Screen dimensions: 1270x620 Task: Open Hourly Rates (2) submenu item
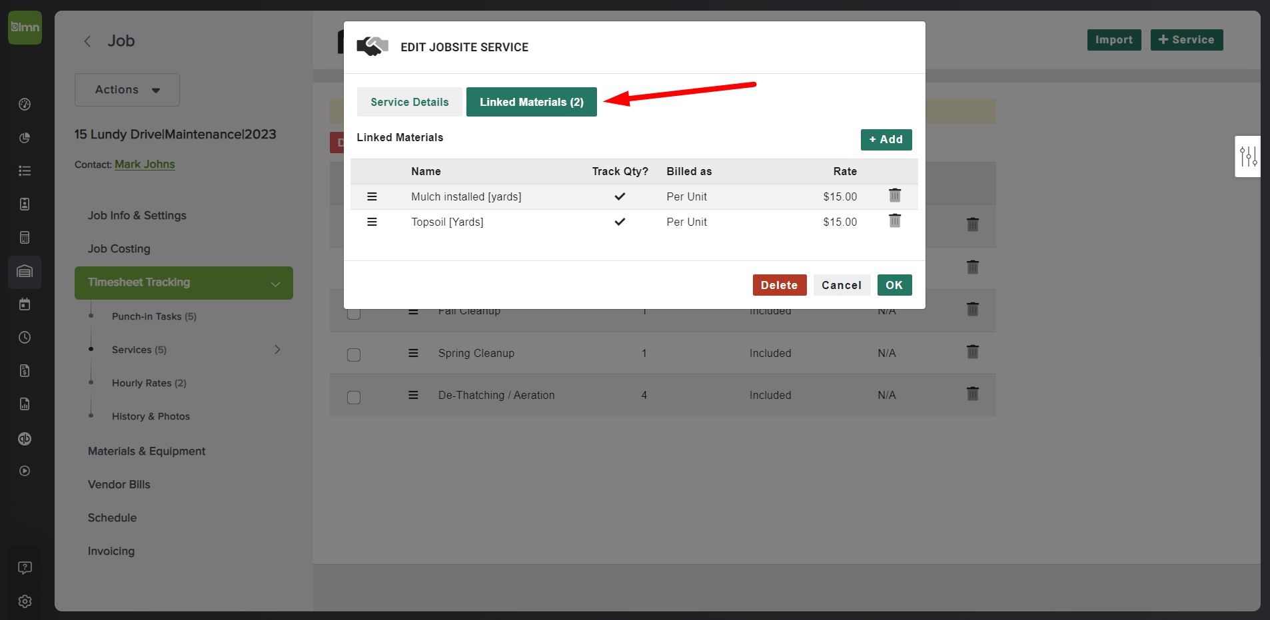click(149, 383)
